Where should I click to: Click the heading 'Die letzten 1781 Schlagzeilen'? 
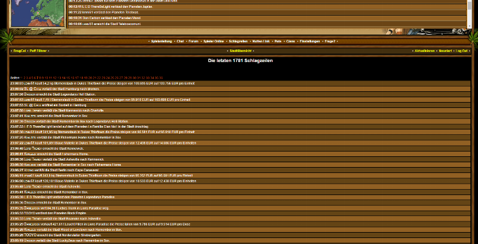tap(240, 60)
